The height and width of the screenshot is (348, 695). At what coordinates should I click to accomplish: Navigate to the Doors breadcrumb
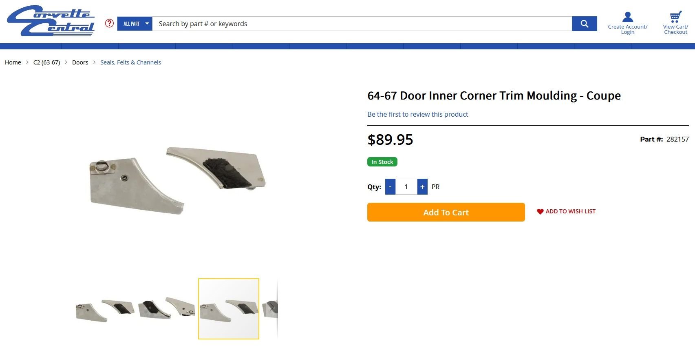click(x=80, y=62)
